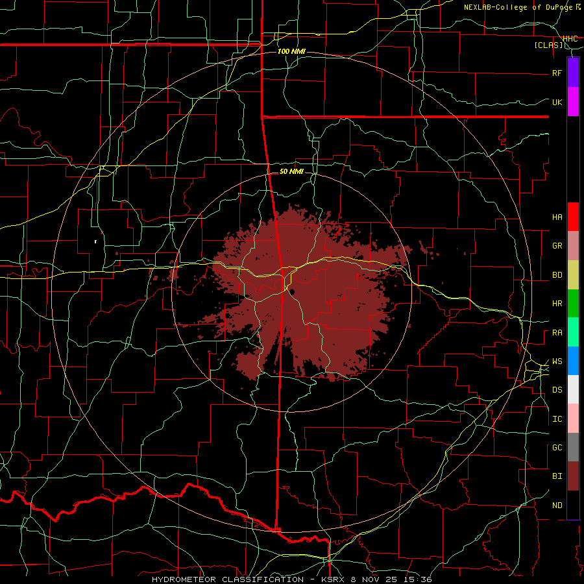Click the DS white legend swatch

coord(573,389)
